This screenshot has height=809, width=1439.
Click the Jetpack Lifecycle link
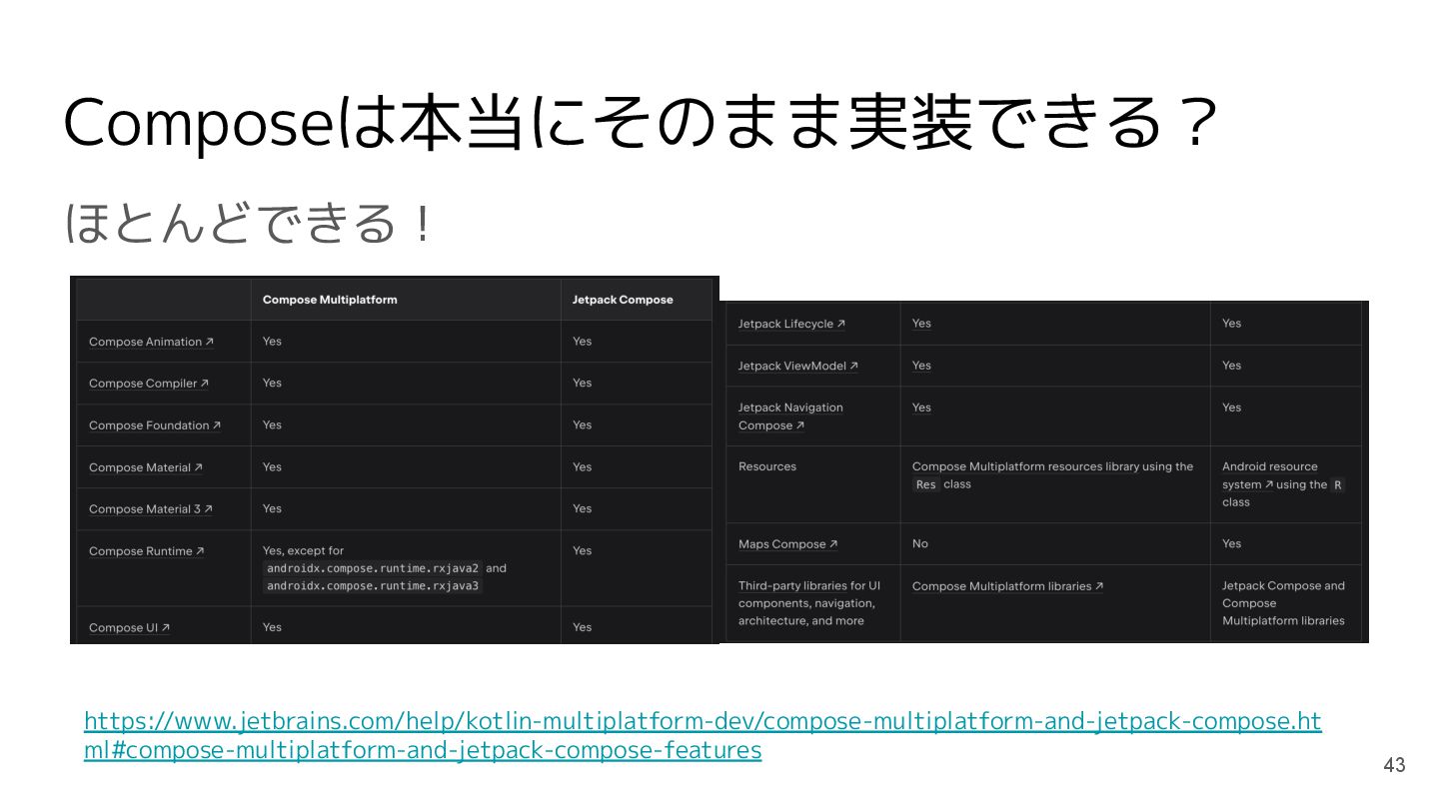point(791,324)
